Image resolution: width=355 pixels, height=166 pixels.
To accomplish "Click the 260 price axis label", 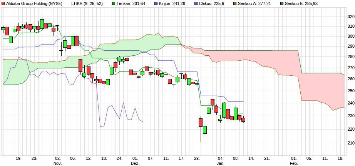I will click(350, 79).
